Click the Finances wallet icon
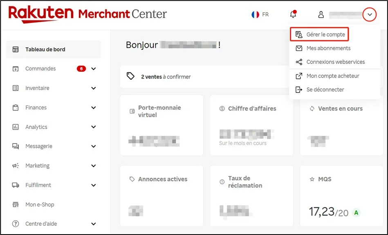This screenshot has width=388, height=235. (x=16, y=108)
